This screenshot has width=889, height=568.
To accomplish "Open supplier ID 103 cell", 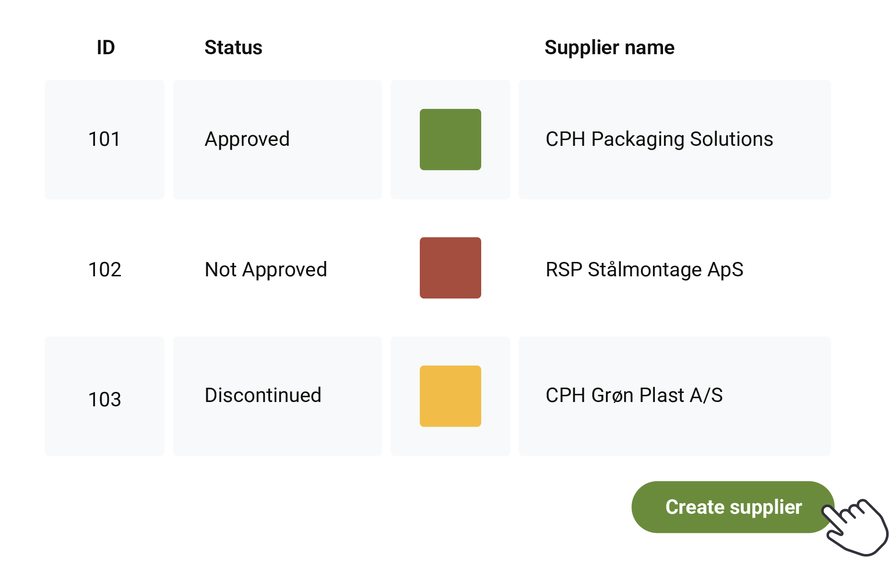I will click(105, 399).
